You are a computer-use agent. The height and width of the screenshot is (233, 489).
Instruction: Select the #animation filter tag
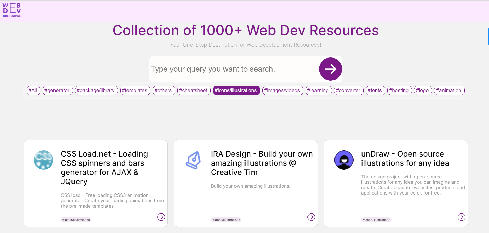coord(449,90)
